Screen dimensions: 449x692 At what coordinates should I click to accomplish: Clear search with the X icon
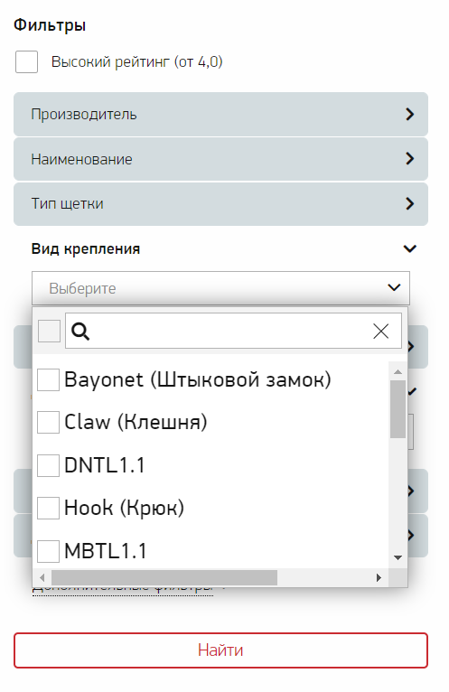(380, 331)
